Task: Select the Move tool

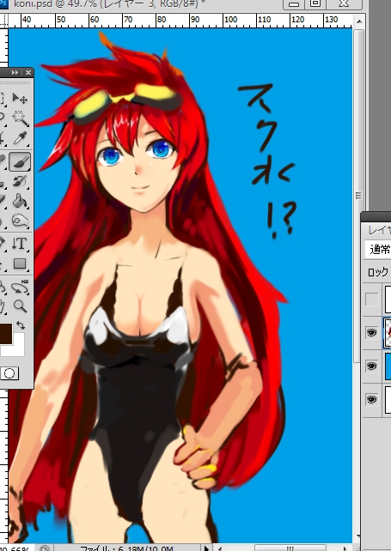Action: 19,98
